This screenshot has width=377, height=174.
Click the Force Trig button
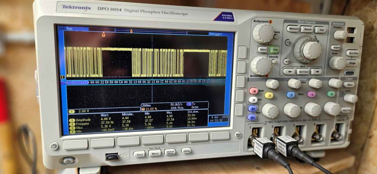(x=346, y=110)
